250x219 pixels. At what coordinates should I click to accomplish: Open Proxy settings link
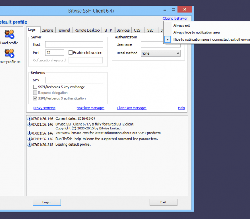[x=44, y=108]
